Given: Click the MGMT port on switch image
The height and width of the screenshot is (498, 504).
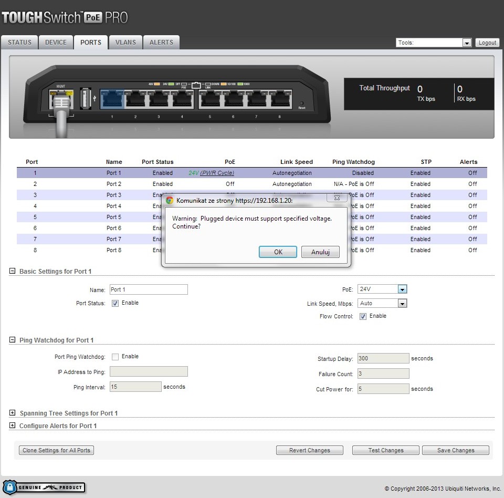Looking at the screenshot, I should [x=61, y=100].
